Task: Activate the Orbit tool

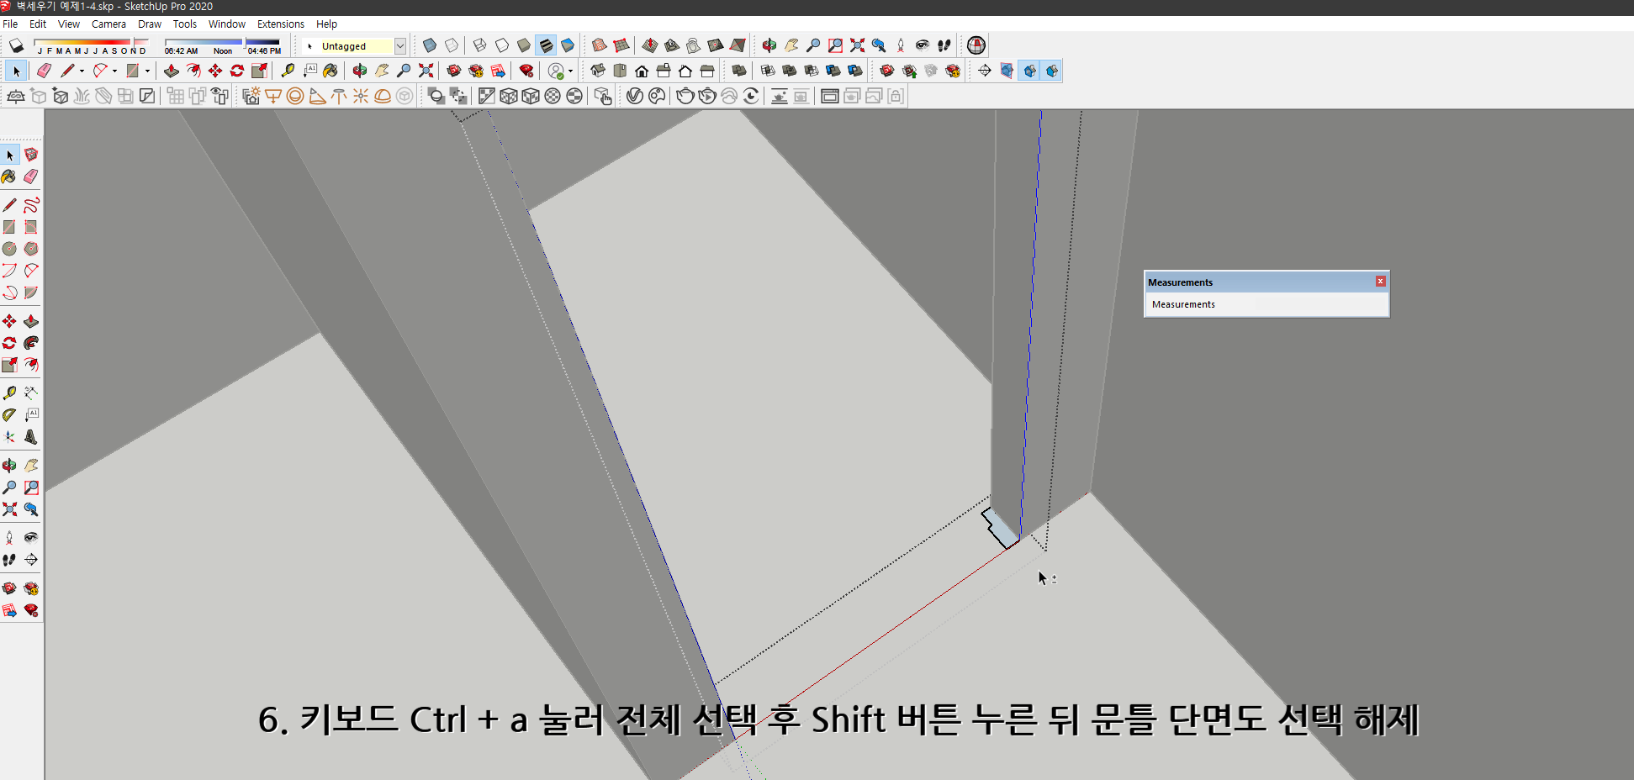Action: [x=769, y=45]
